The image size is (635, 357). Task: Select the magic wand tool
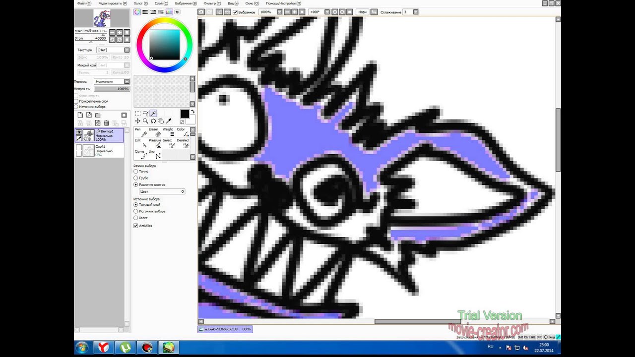[153, 114]
